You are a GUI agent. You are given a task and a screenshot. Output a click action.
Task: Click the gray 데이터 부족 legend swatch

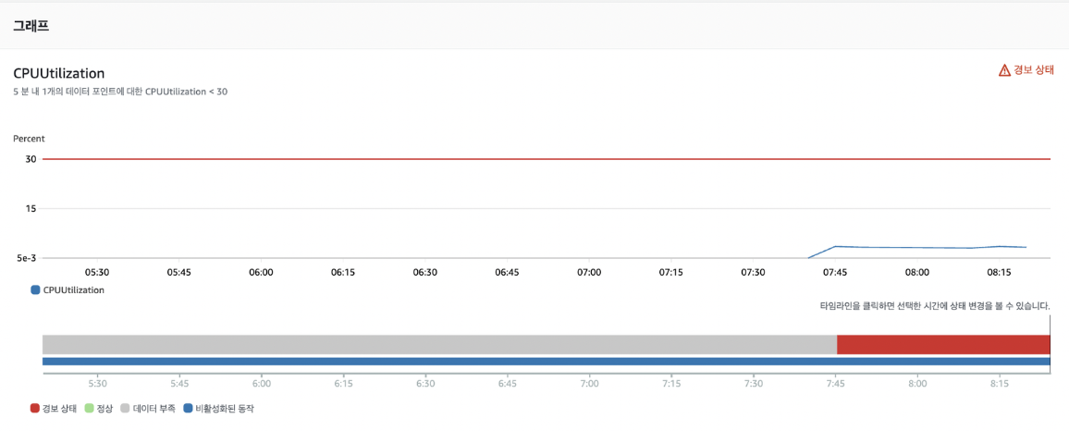coord(126,409)
